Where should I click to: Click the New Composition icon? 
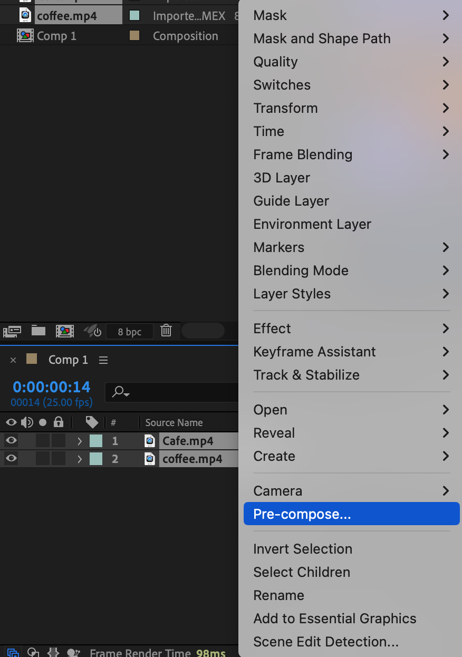[x=65, y=331]
